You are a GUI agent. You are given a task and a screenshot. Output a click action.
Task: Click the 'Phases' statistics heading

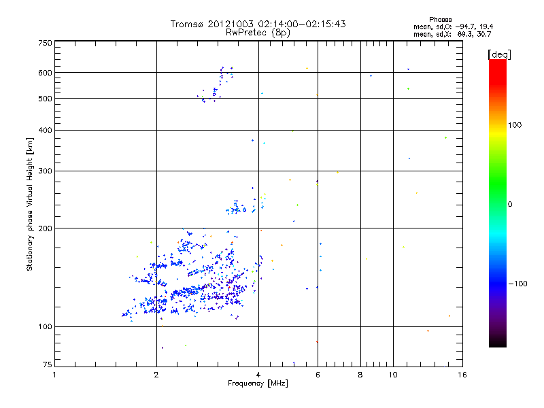tap(440, 20)
